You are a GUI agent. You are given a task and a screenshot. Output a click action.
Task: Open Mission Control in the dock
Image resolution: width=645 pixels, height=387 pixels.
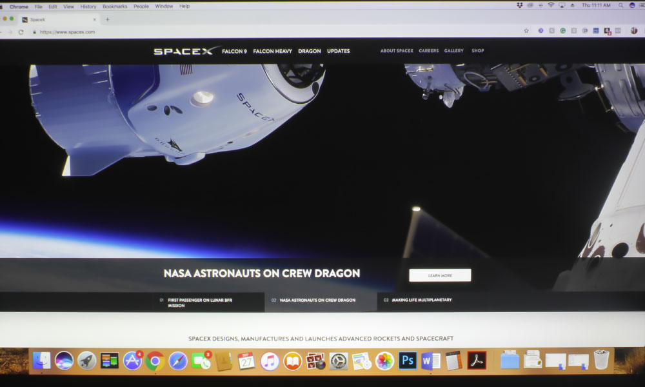(110, 361)
